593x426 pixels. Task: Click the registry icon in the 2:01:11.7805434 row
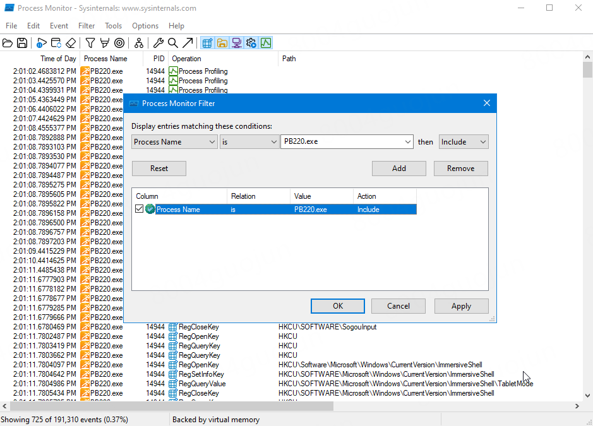(x=173, y=393)
